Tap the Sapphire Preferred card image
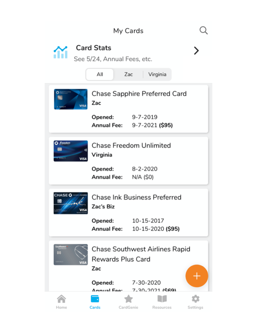This screenshot has width=257, height=333. point(71,99)
